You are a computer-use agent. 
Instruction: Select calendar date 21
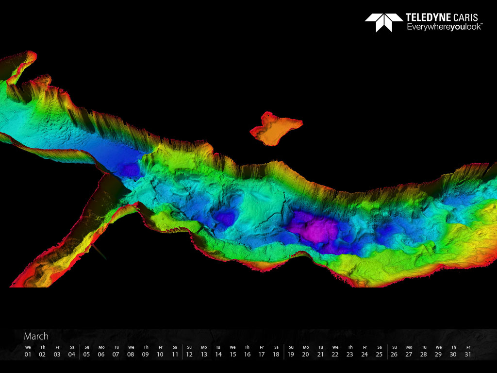pyautogui.click(x=320, y=354)
